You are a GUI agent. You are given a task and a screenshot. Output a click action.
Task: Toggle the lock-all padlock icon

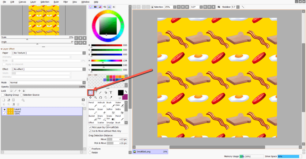24,91
